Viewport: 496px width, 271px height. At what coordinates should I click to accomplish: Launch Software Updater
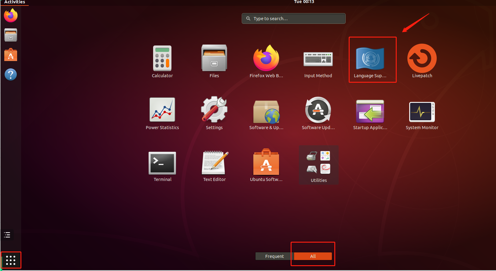[x=318, y=114]
